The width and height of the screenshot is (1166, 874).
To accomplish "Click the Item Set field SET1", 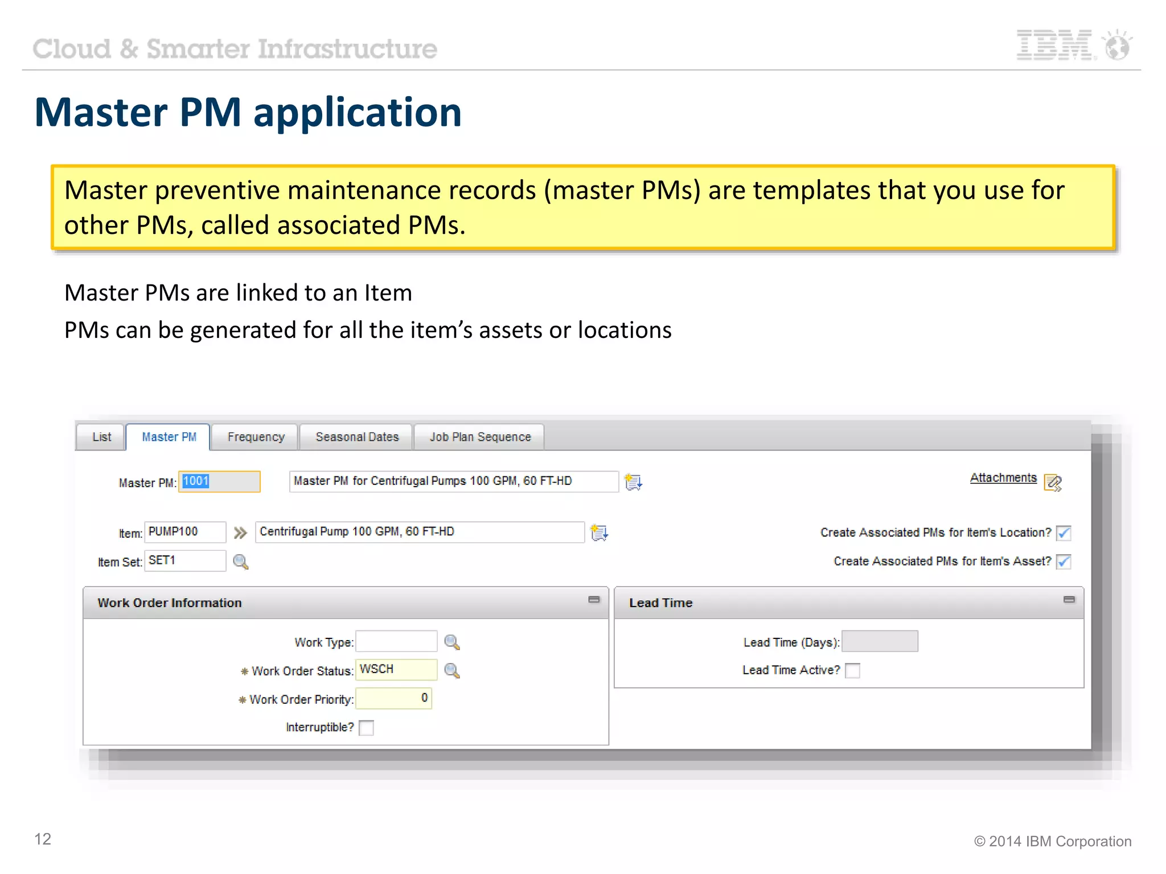I will point(185,560).
